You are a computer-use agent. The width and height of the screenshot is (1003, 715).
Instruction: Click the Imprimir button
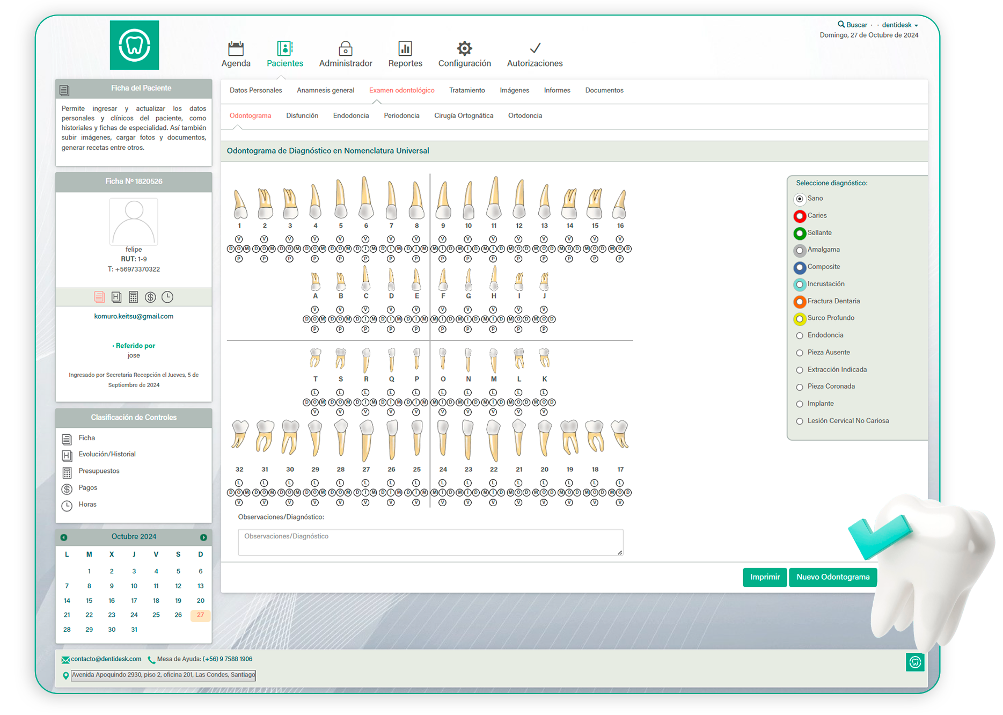pos(765,577)
